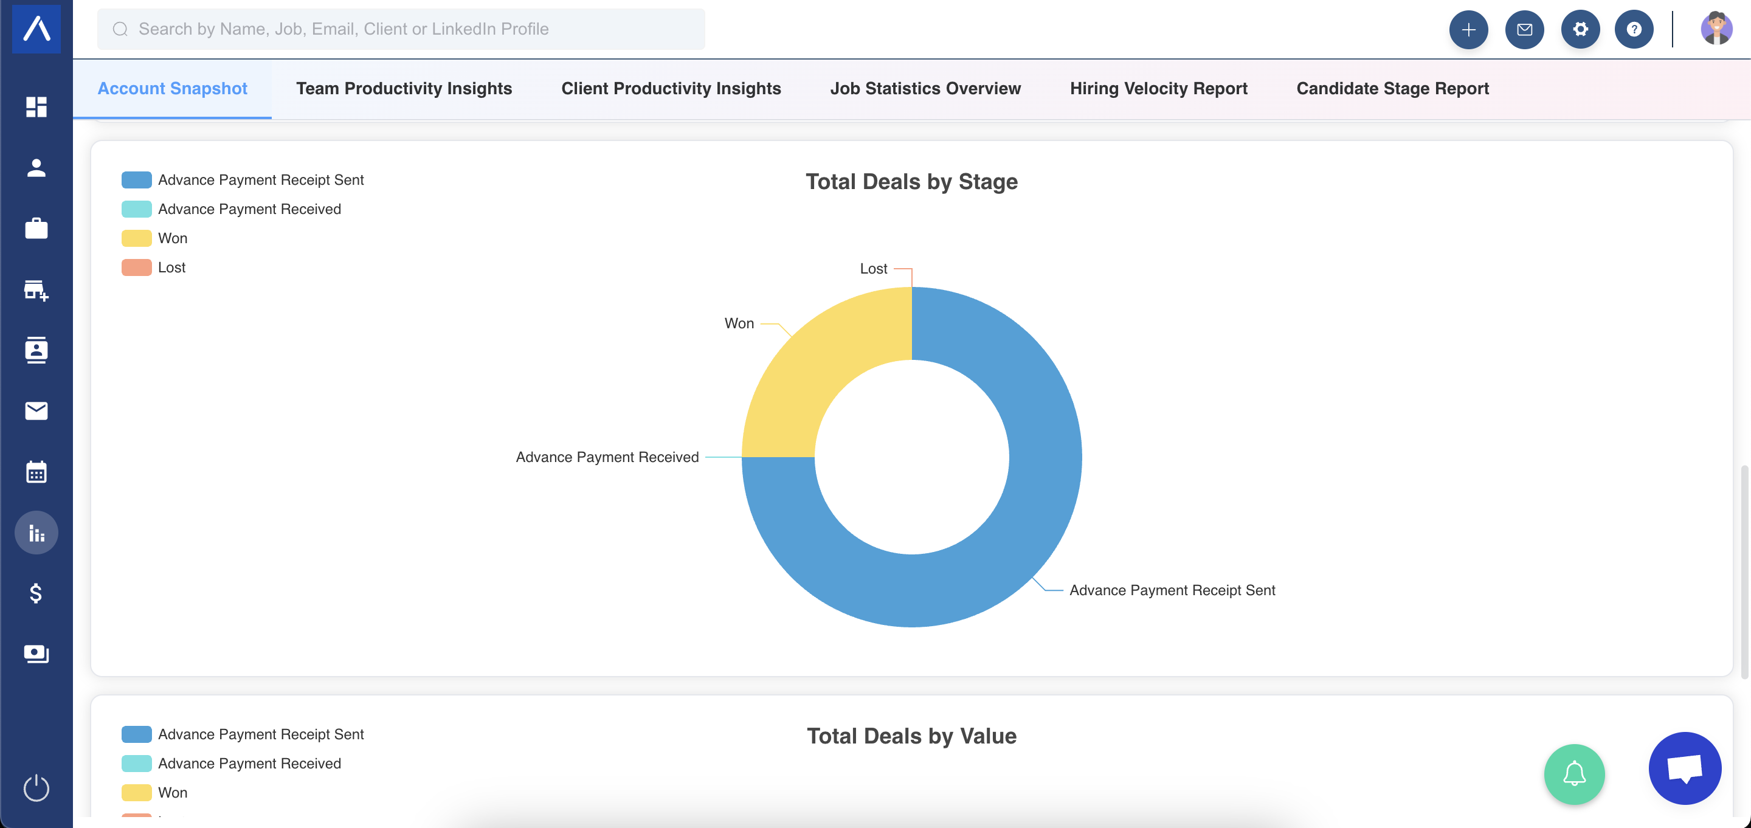The height and width of the screenshot is (828, 1751).
Task: Open the calendar icon in the sidebar
Action: pyautogui.click(x=36, y=471)
